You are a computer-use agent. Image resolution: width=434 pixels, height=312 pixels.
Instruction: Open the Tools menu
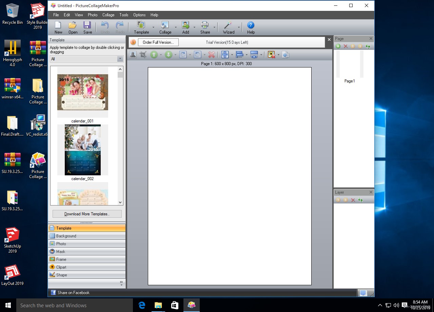click(123, 15)
